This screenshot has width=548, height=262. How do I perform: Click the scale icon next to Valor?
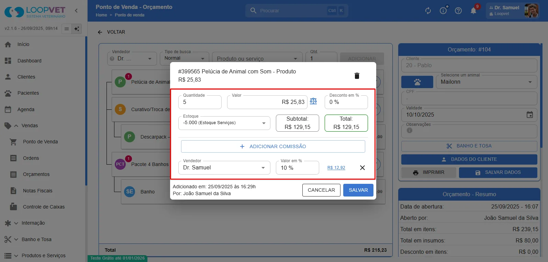point(313,101)
